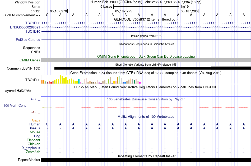251x166 pixels.
Task: Click the black RepeatMasker repeat element bar
Action: tap(146, 160)
